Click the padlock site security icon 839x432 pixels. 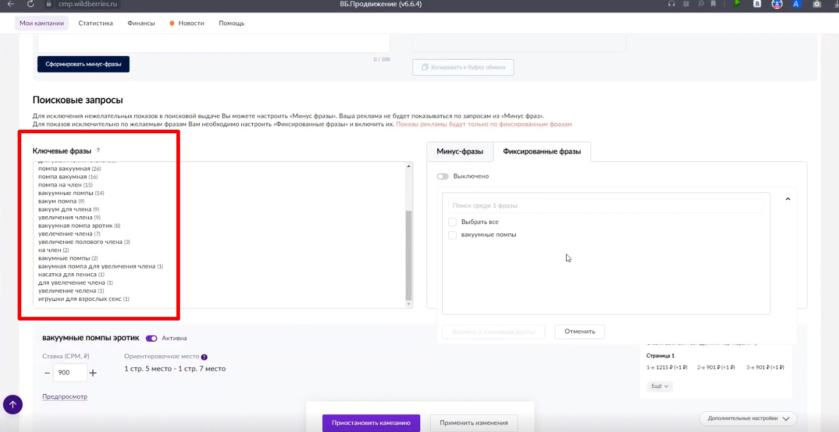[x=49, y=4]
